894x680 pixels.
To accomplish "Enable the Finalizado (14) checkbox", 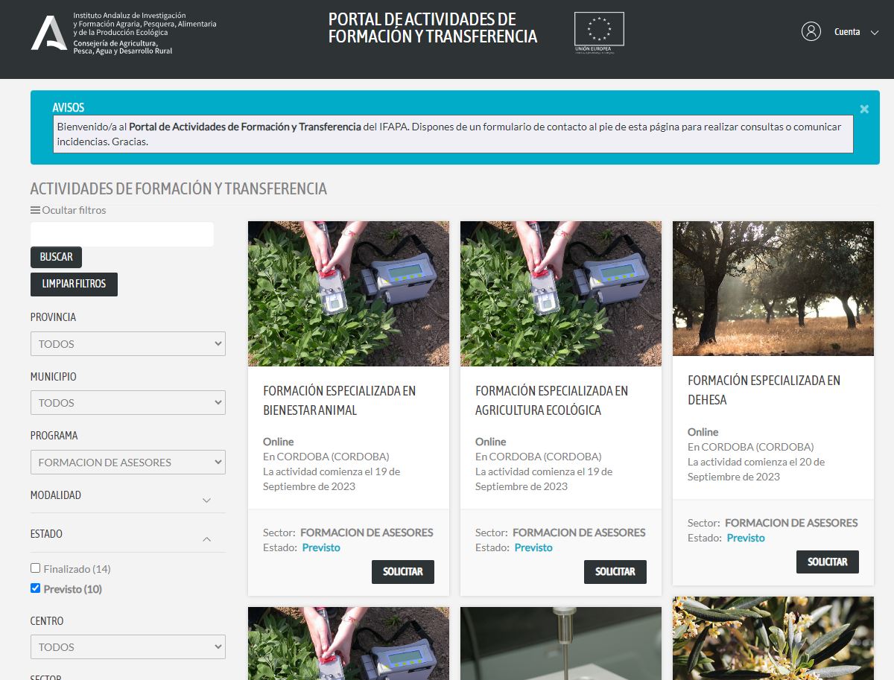I will click(x=35, y=568).
